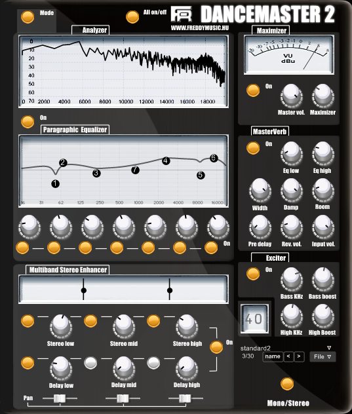This screenshot has height=414, width=352.
Task: Open the WWW.FREDDYMUSIC.HU link
Action: [x=200, y=28]
